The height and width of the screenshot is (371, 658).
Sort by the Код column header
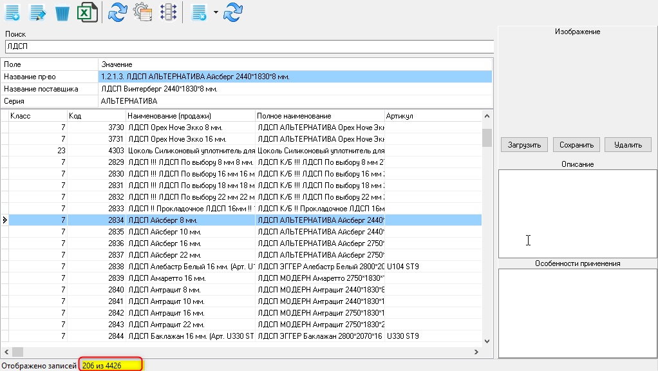[x=95, y=116]
